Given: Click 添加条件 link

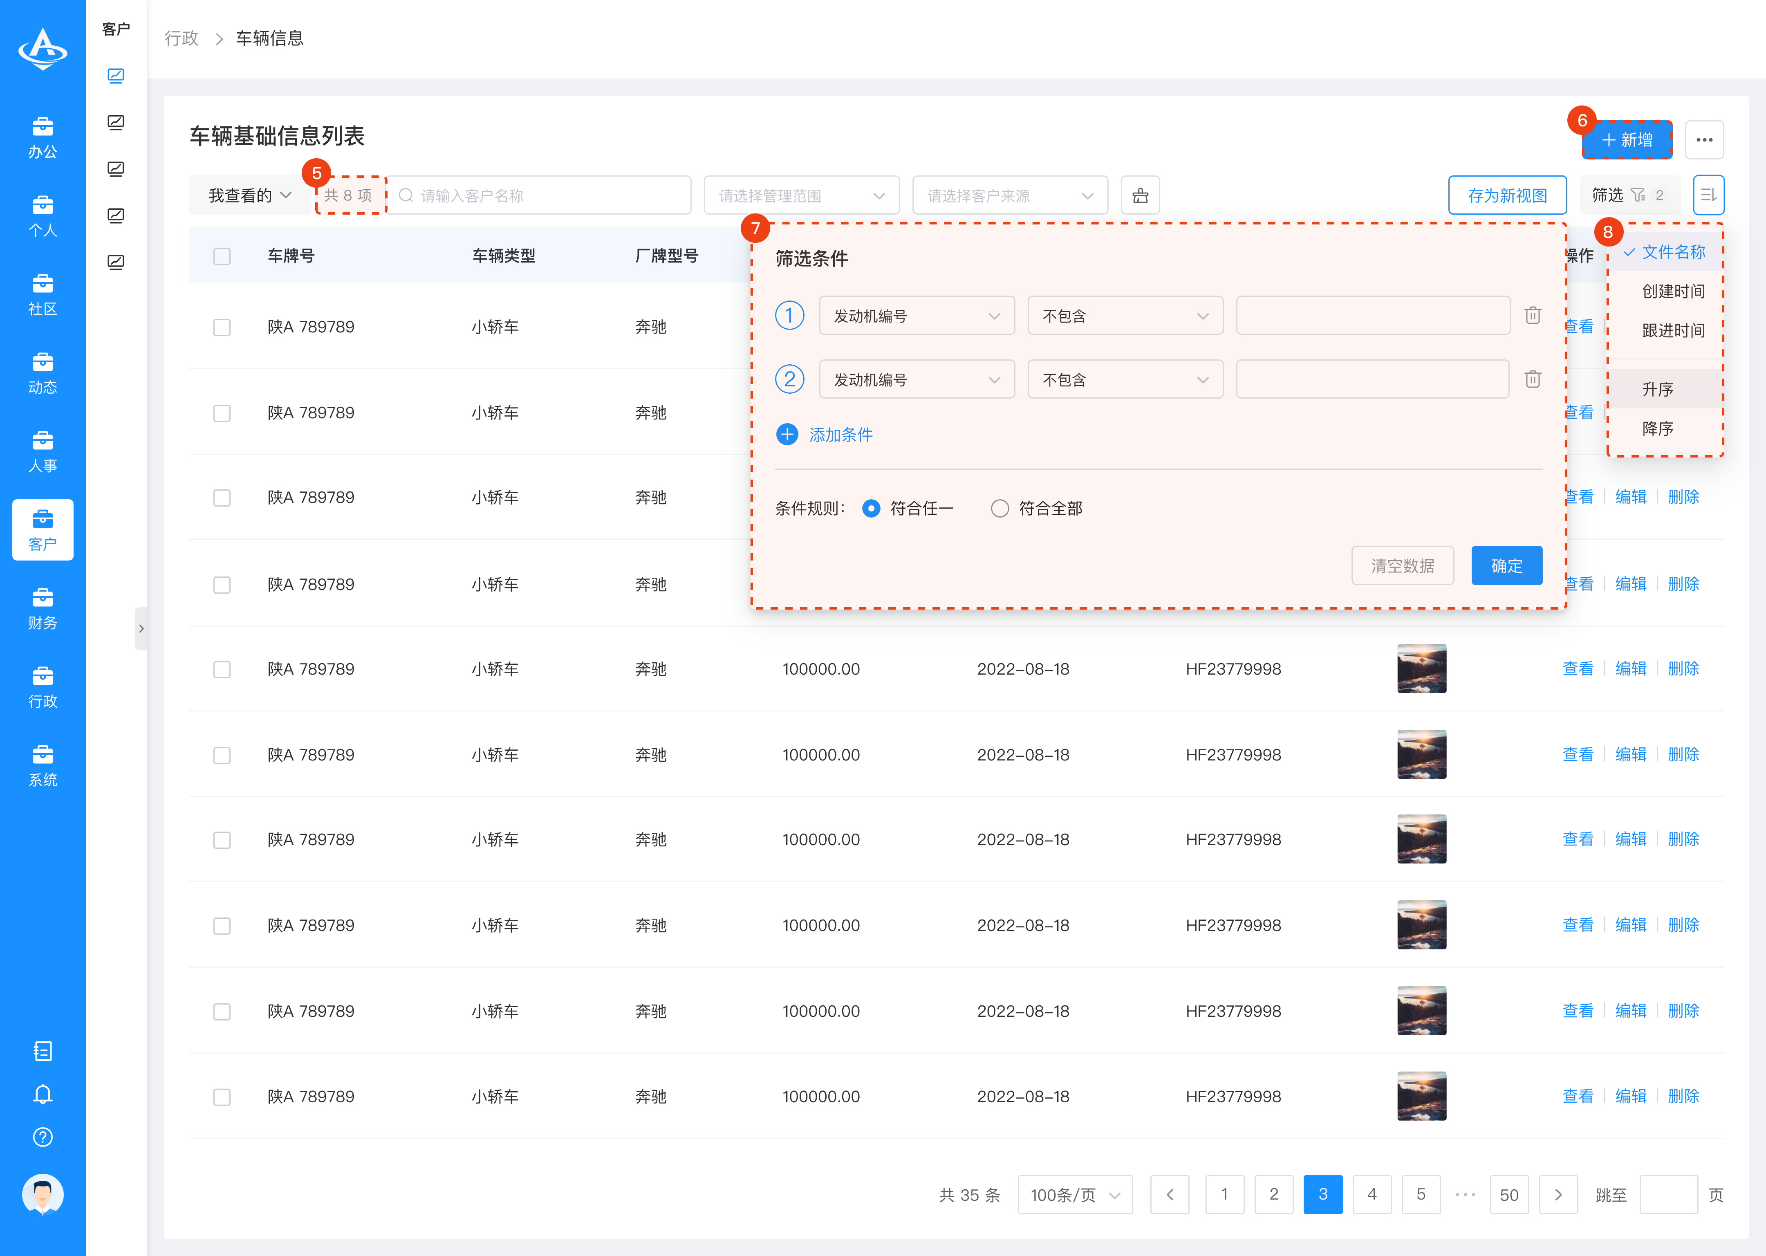Looking at the screenshot, I should coord(824,435).
